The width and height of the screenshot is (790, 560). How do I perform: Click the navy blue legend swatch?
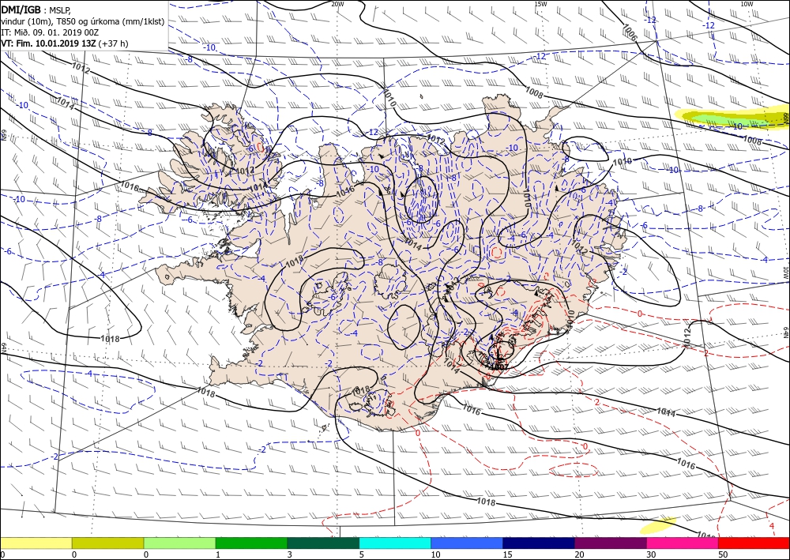tap(539, 543)
